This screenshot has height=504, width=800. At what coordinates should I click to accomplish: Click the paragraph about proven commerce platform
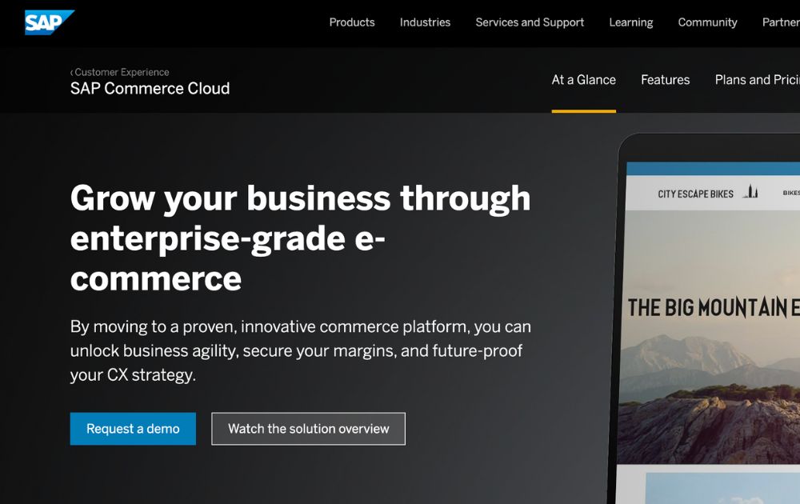coord(301,350)
